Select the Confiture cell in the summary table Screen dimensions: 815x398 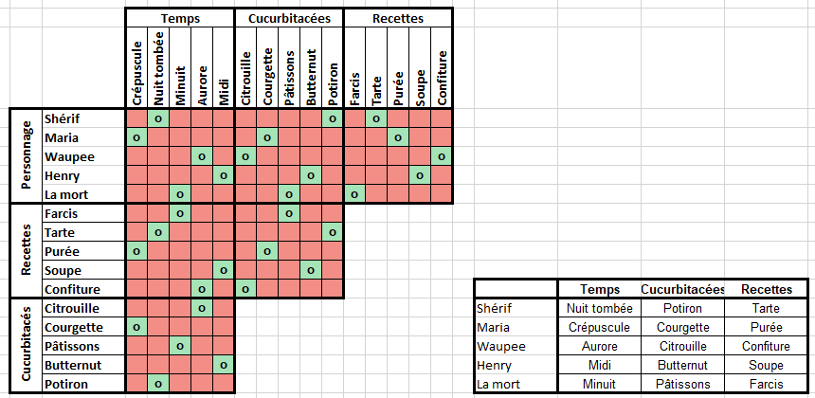pyautogui.click(x=767, y=346)
